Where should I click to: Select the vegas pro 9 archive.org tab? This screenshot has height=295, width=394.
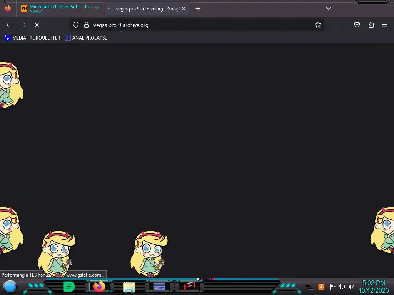147,9
